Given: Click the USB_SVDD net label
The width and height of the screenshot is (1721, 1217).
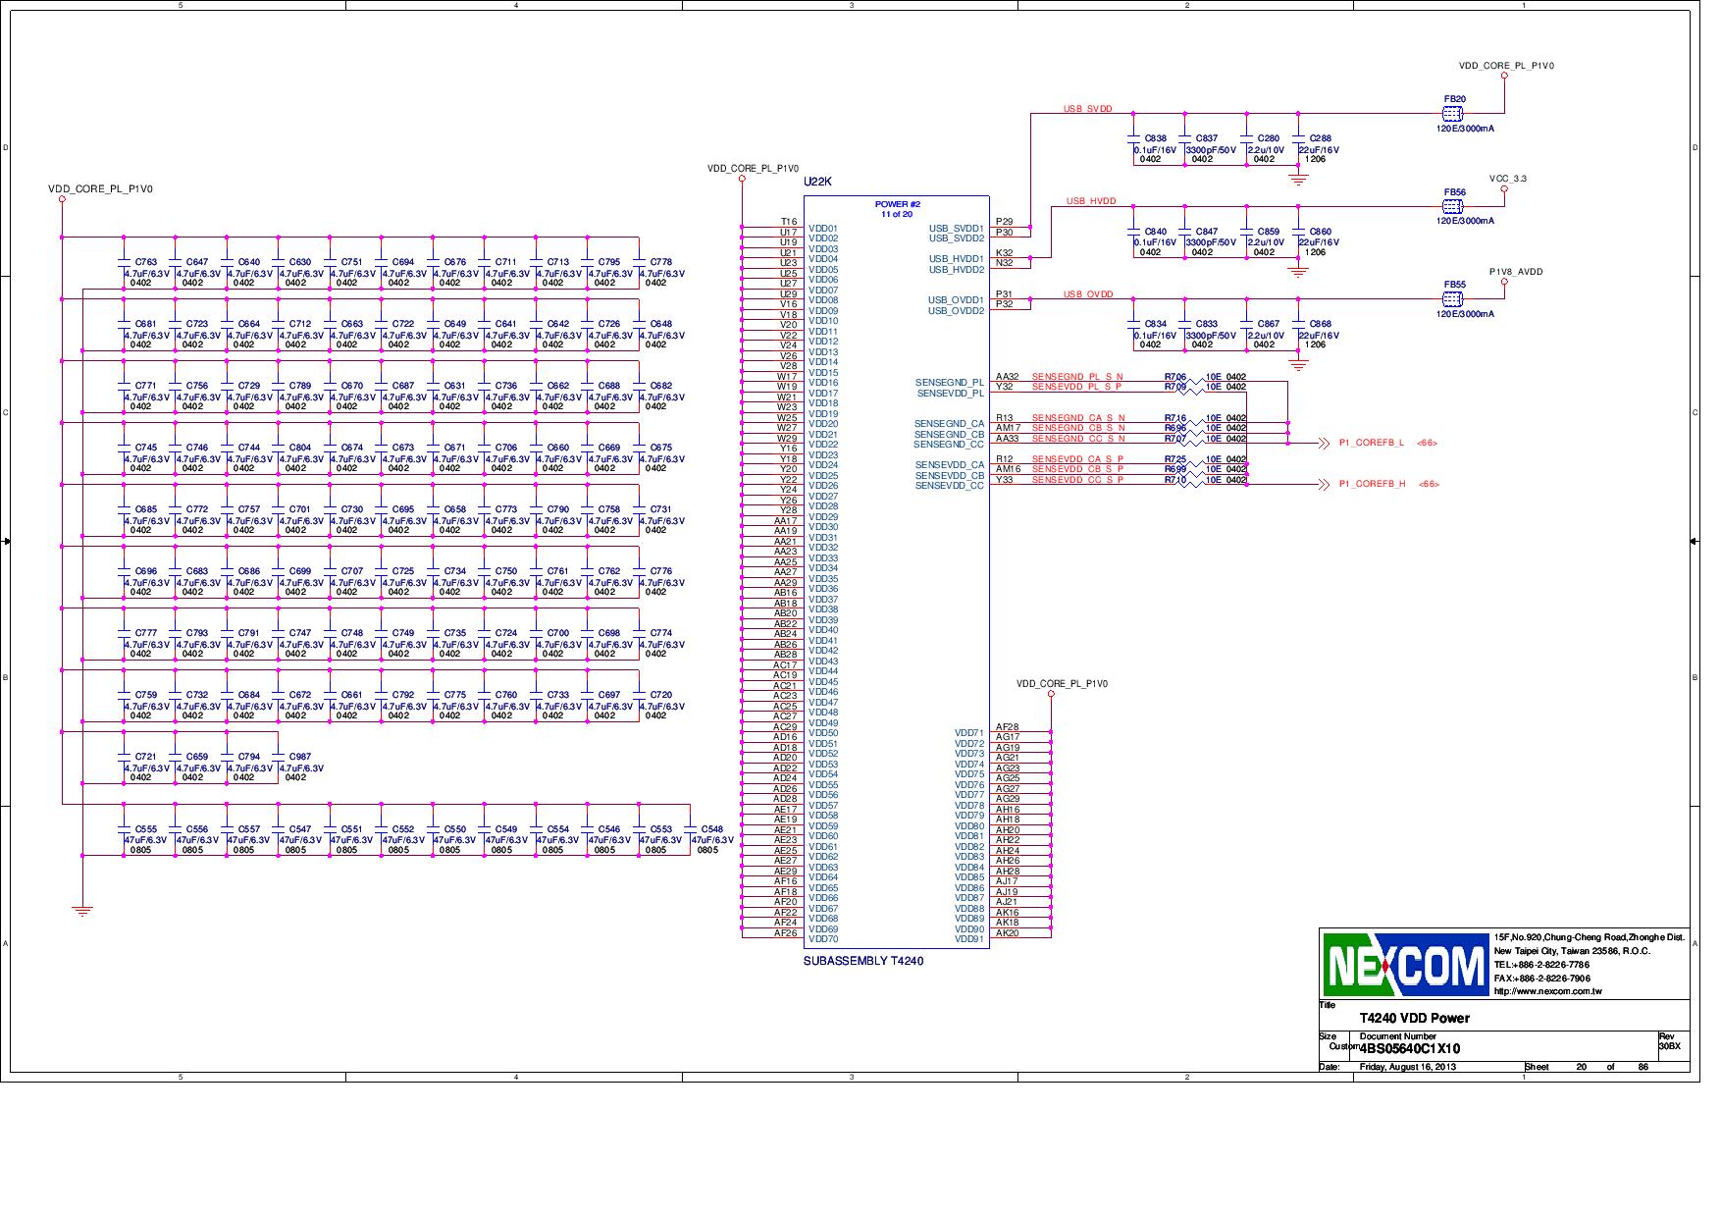Looking at the screenshot, I should (1088, 109).
